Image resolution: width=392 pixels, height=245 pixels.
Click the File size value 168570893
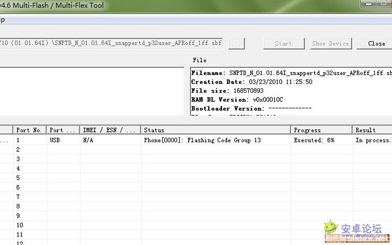pyautogui.click(x=248, y=91)
